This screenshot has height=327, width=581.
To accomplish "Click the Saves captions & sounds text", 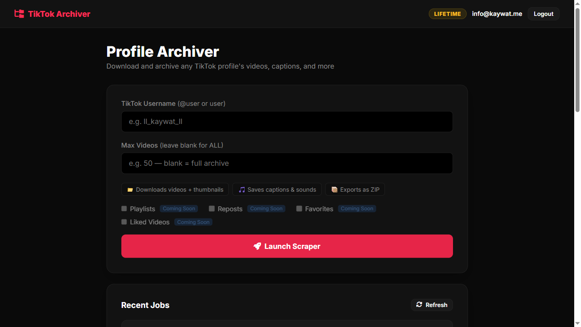I will coord(282,190).
